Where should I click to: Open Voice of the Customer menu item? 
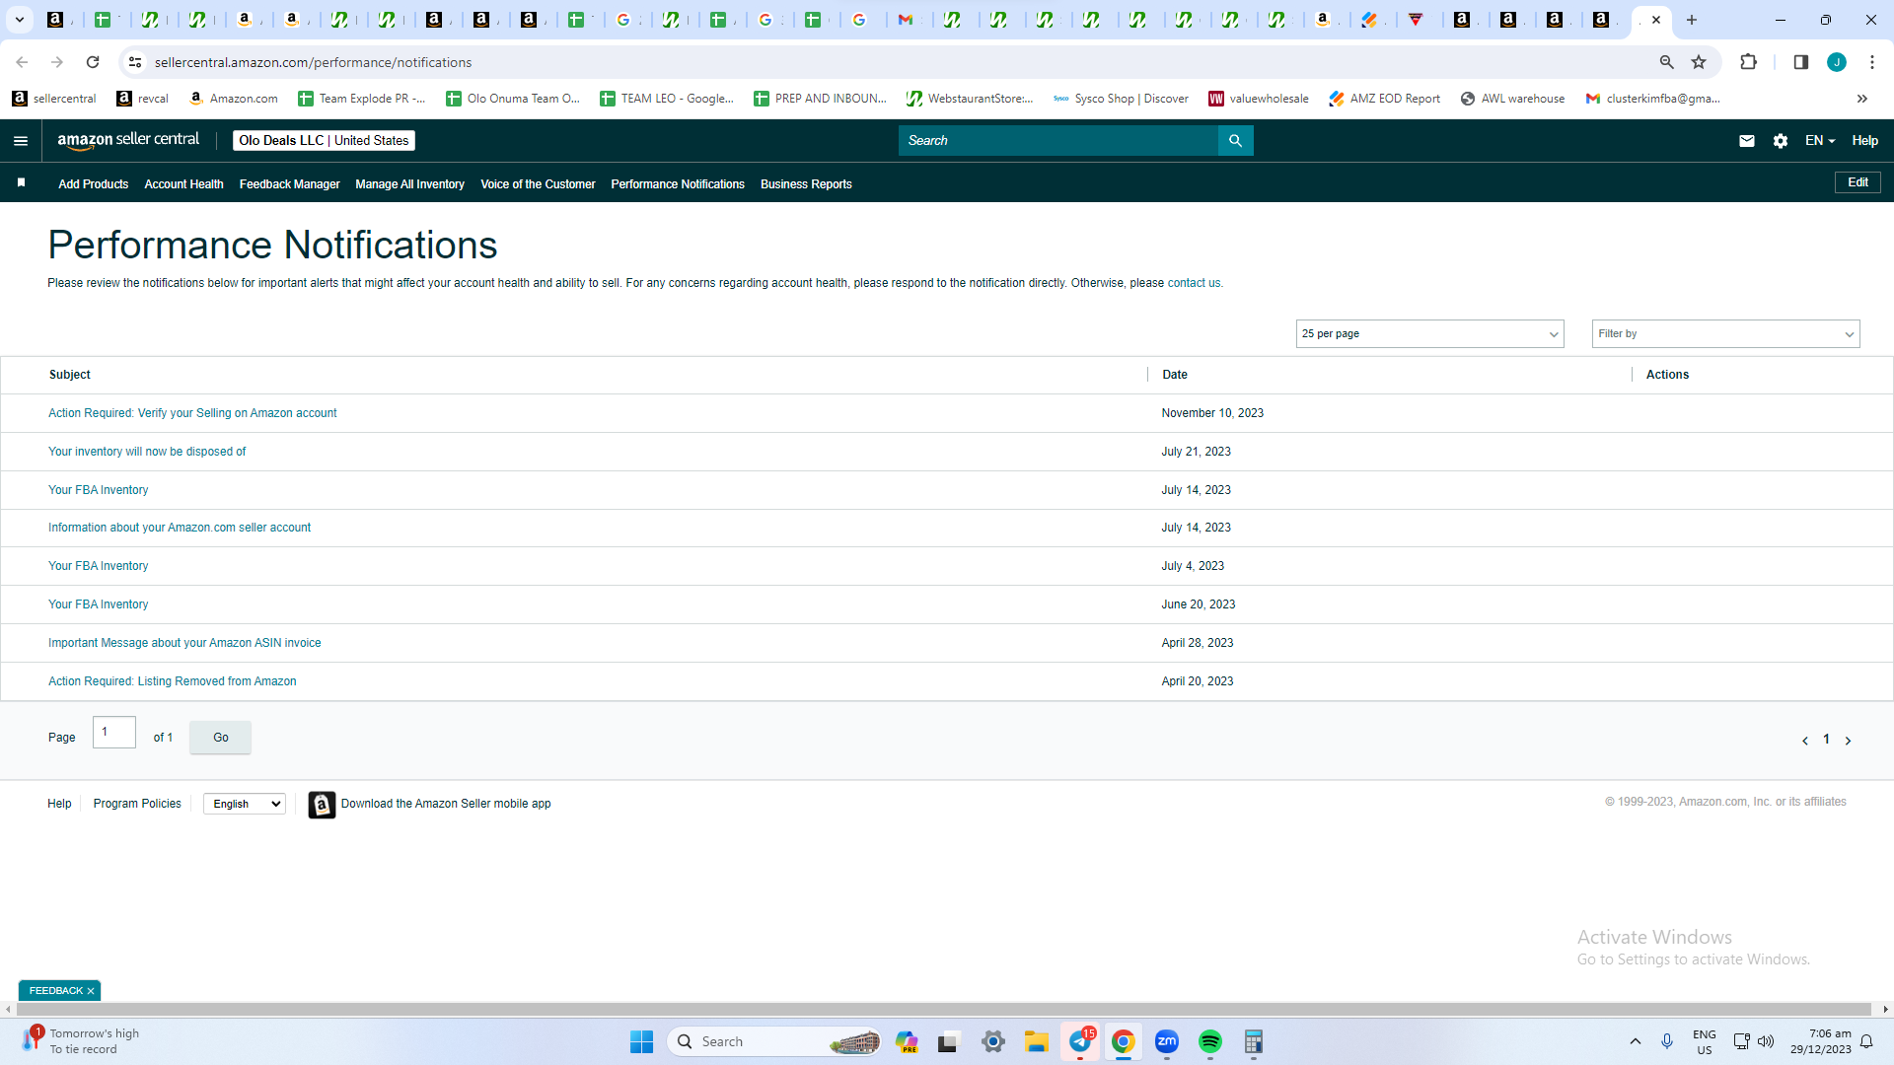point(538,184)
